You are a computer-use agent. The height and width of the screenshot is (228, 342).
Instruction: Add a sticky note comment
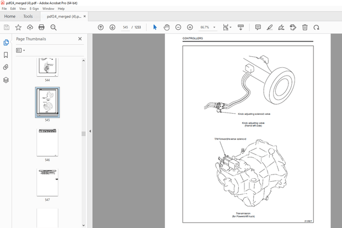tap(258, 27)
